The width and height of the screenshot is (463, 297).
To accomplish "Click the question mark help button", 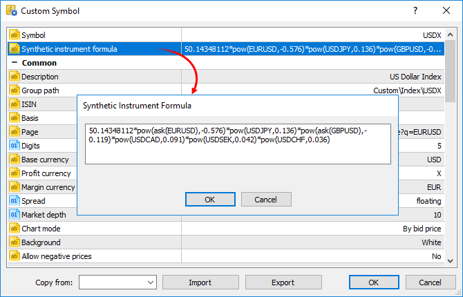I will point(415,10).
